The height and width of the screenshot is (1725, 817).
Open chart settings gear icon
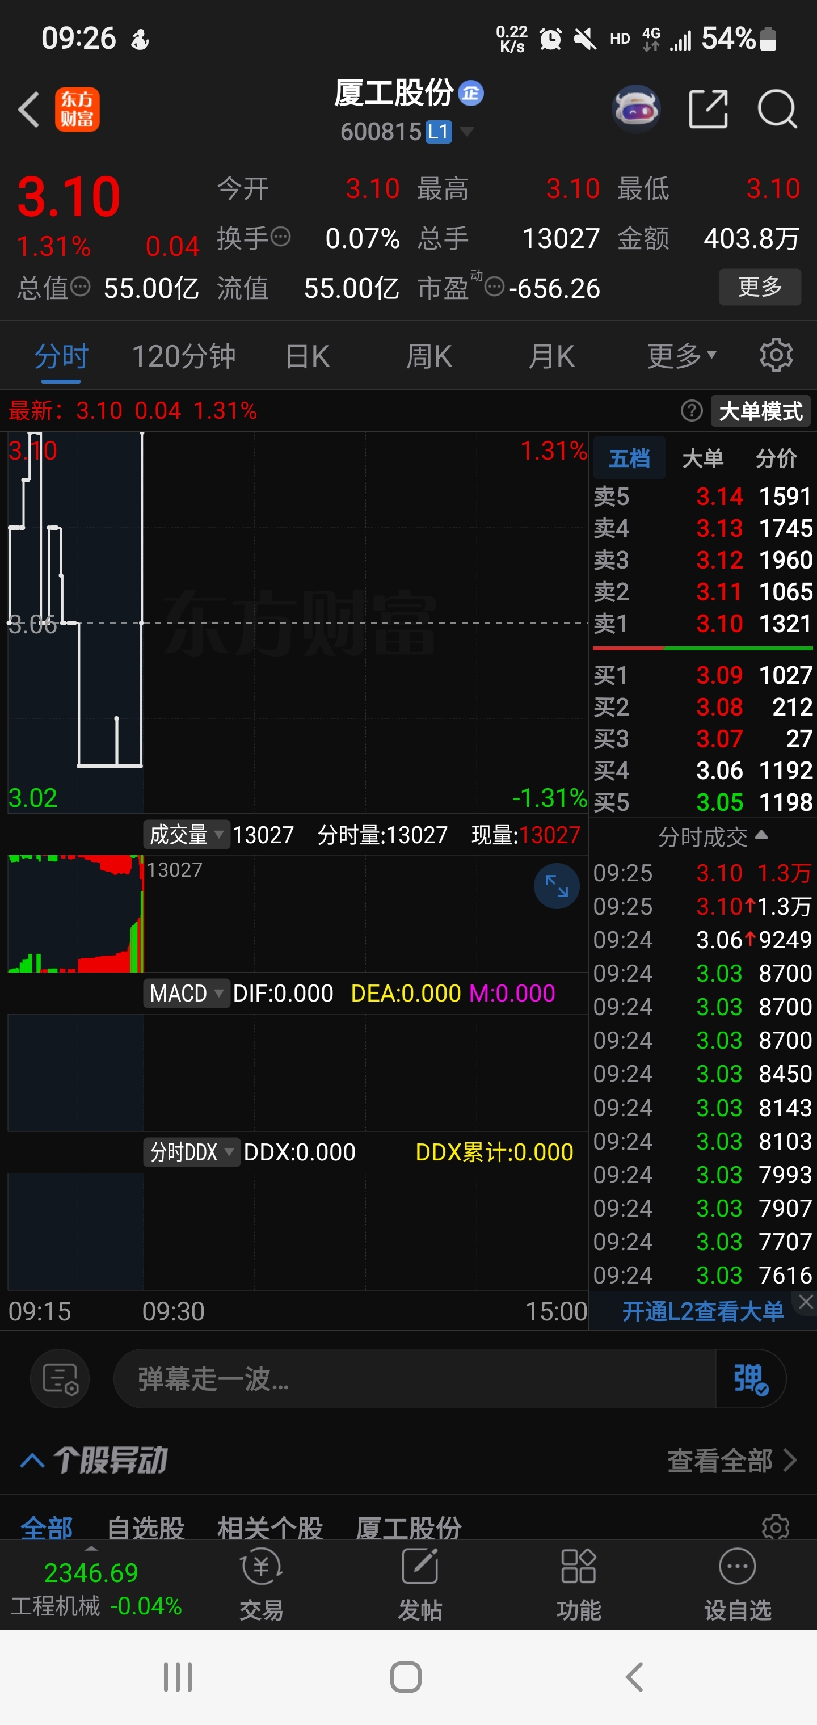coord(776,355)
